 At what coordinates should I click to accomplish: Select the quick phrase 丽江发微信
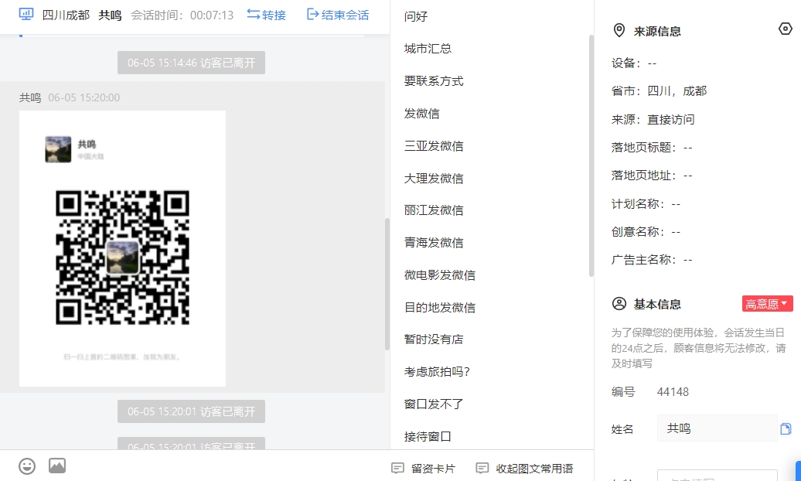pyautogui.click(x=434, y=210)
